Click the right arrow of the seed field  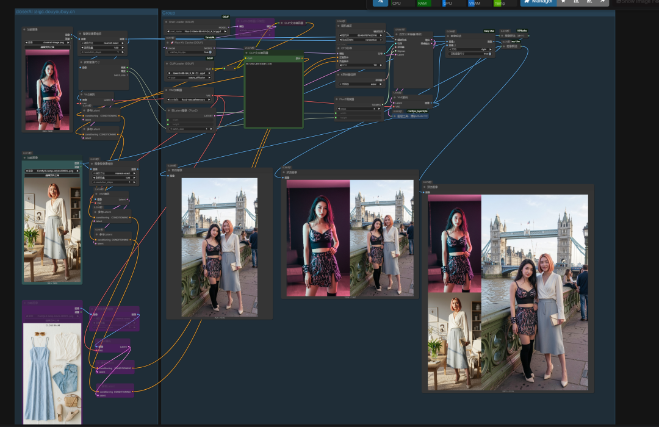[381, 35]
